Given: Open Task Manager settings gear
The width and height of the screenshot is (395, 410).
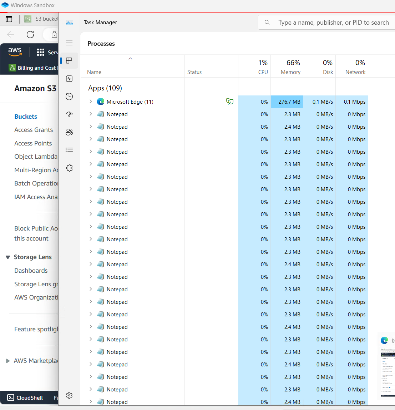Looking at the screenshot, I should point(69,395).
